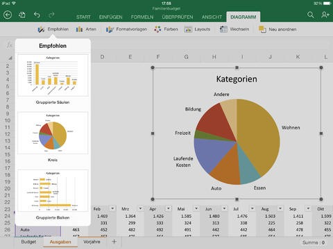Select row 24 header

[8, 216]
